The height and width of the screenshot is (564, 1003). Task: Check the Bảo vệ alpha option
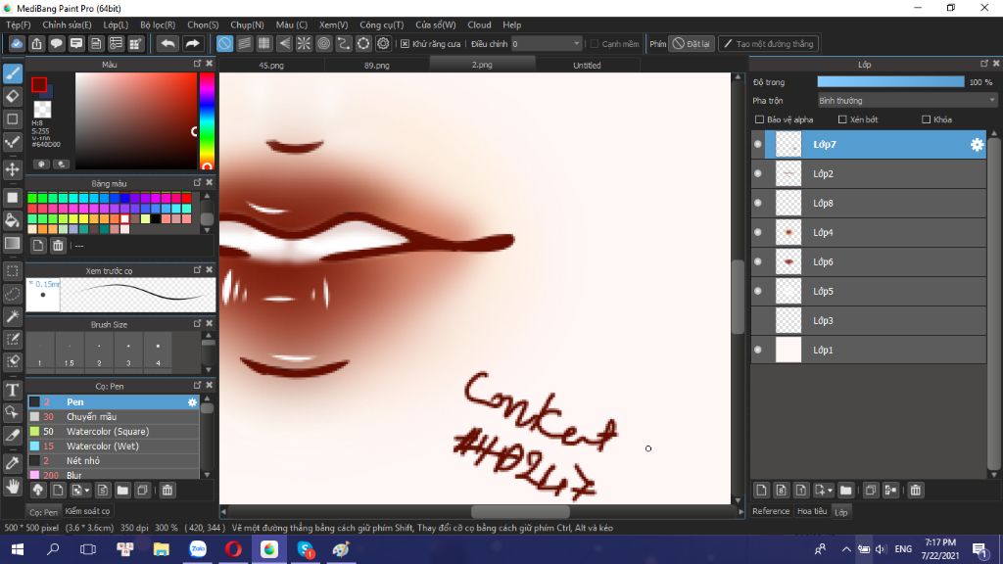coord(759,119)
